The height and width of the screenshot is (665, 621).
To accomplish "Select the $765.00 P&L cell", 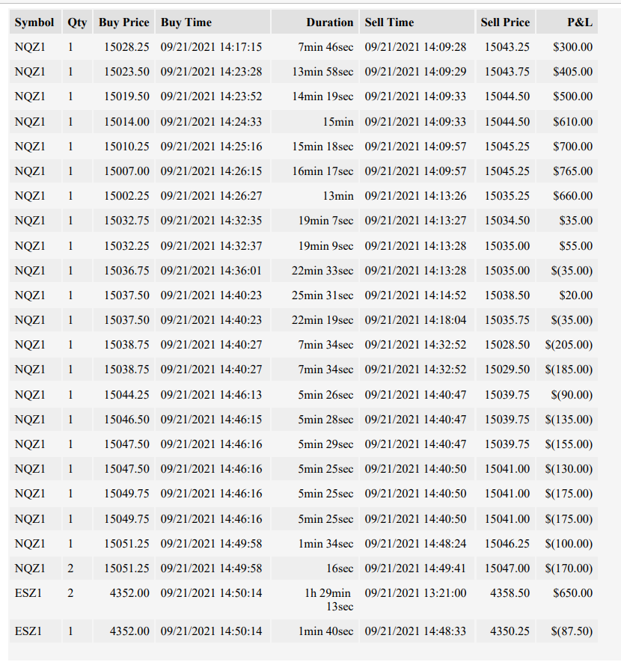I will (567, 171).
